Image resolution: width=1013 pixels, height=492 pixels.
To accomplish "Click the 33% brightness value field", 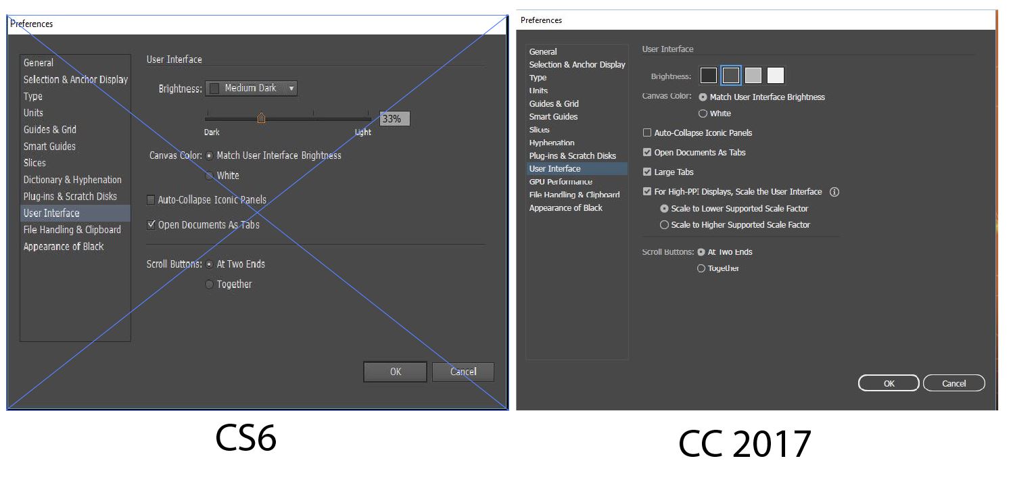I will (x=394, y=119).
